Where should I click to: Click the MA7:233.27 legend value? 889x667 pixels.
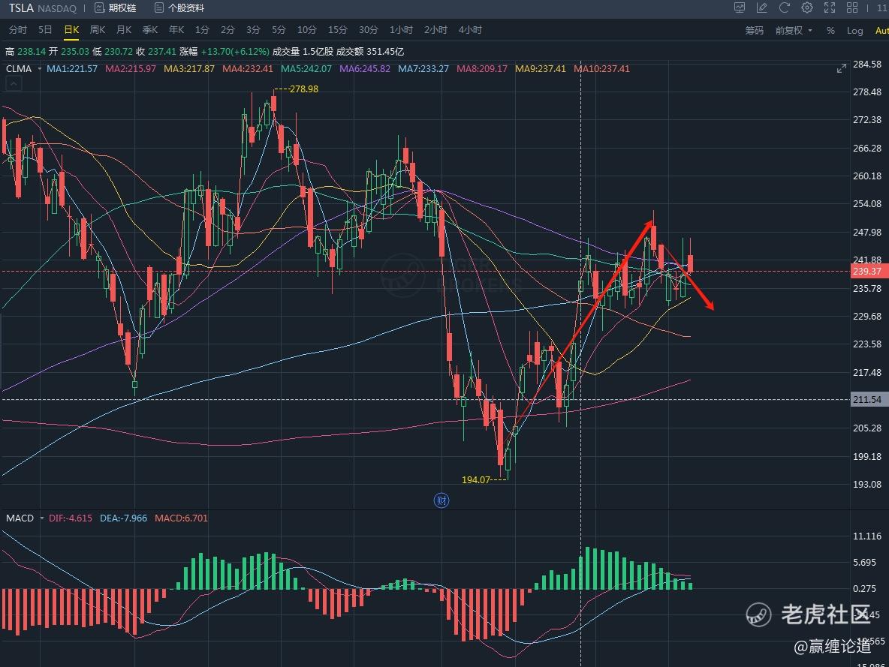[423, 68]
